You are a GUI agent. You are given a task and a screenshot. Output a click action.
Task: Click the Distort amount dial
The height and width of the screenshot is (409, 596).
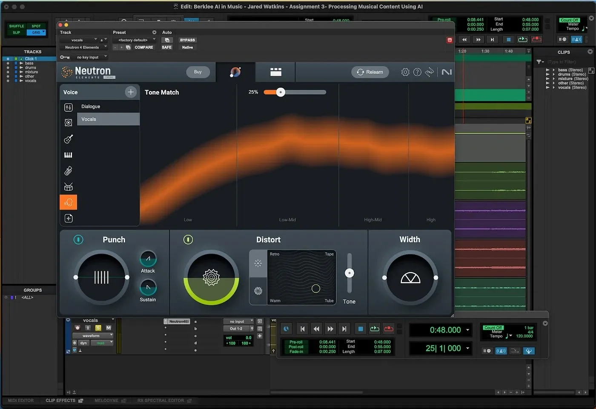[x=211, y=277]
